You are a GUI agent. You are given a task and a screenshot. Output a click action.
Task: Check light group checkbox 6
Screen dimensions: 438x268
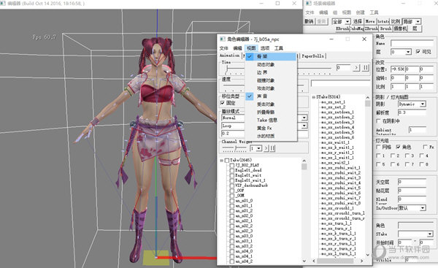click(393, 164)
